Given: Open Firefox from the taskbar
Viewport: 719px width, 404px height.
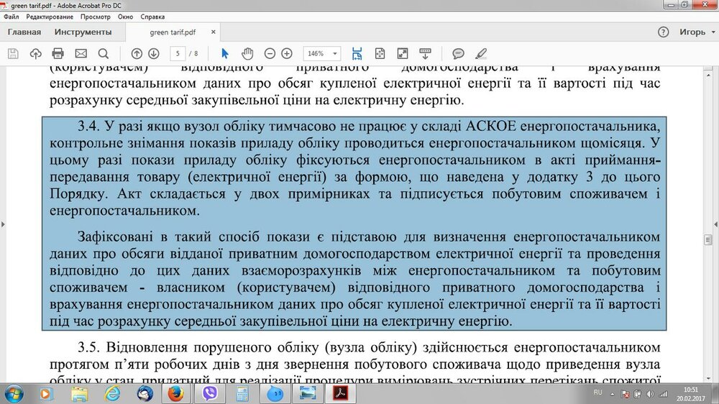Looking at the screenshot, I should click(x=175, y=394).
